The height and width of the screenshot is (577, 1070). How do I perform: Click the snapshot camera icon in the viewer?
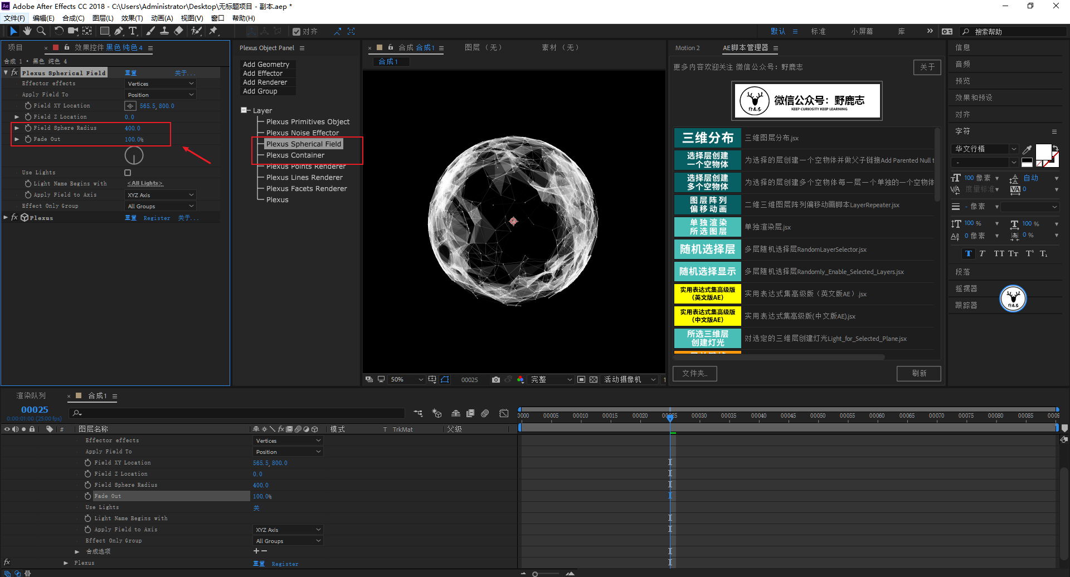496,379
